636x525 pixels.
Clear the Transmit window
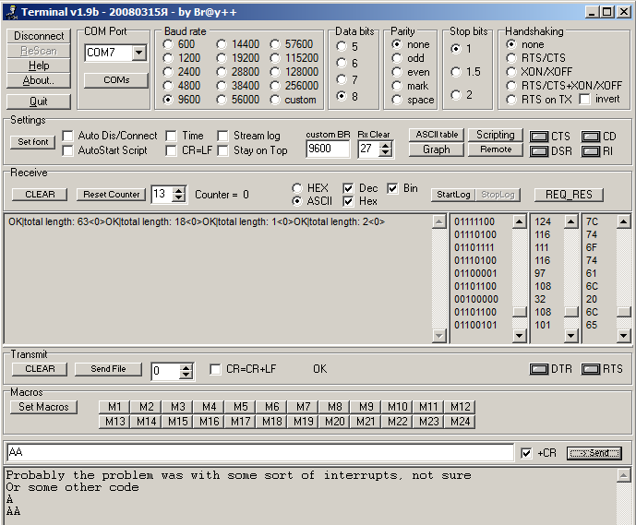click(x=40, y=369)
